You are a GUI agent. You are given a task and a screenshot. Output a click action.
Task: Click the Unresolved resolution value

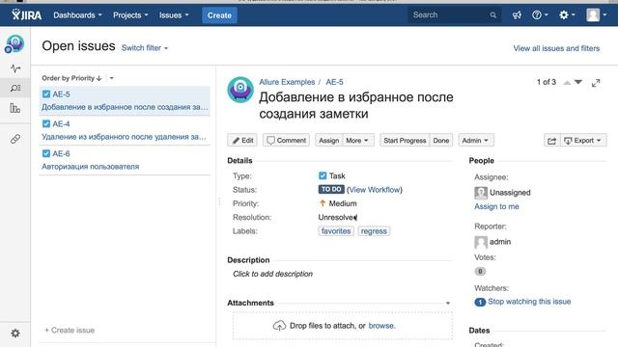click(x=337, y=217)
